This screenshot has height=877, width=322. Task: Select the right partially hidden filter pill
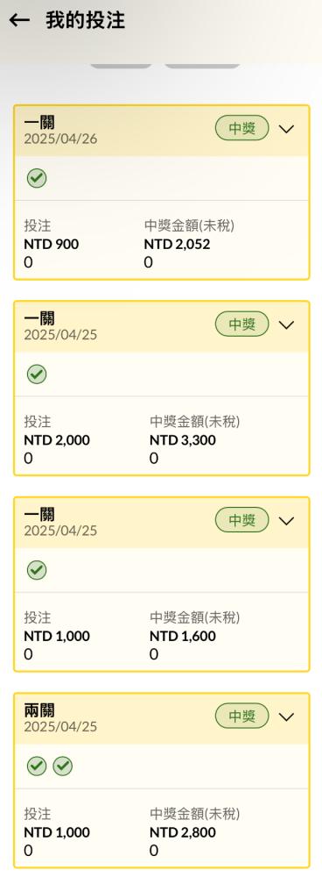(202, 65)
